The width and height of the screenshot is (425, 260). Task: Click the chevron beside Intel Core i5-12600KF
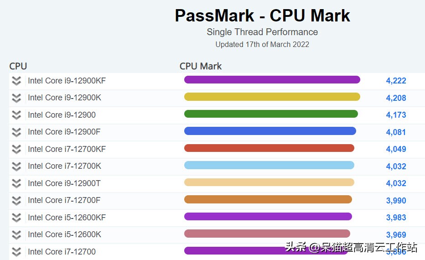click(16, 218)
